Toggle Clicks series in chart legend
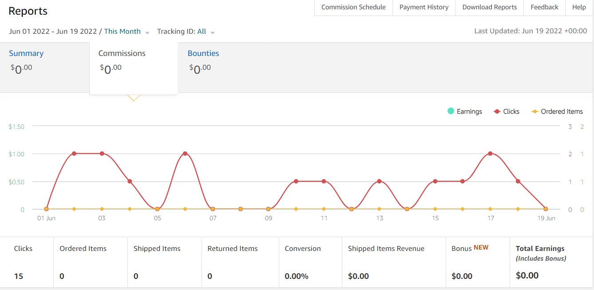This screenshot has width=594, height=290. (x=507, y=111)
